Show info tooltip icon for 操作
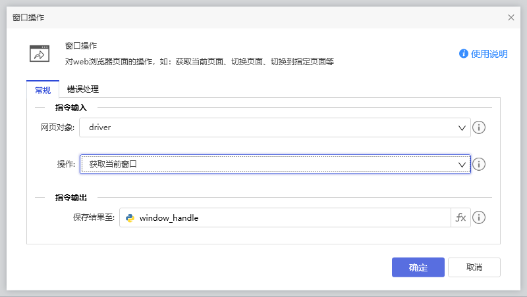Image resolution: width=527 pixels, height=297 pixels. [480, 164]
